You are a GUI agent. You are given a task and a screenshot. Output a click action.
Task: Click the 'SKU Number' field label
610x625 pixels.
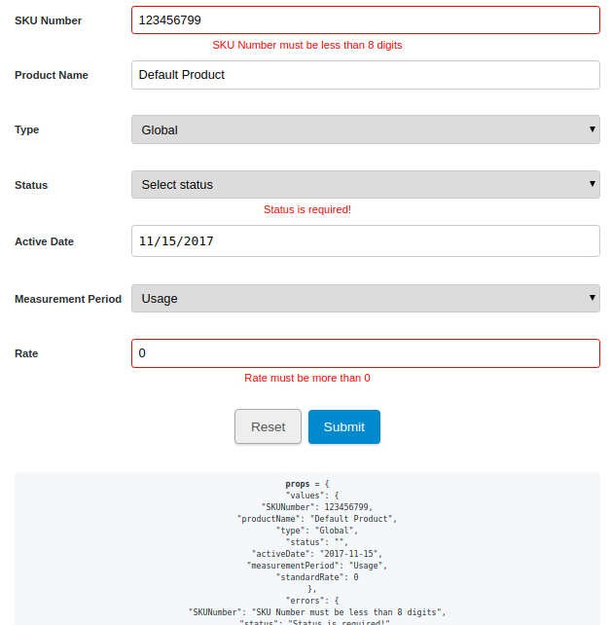tap(48, 20)
